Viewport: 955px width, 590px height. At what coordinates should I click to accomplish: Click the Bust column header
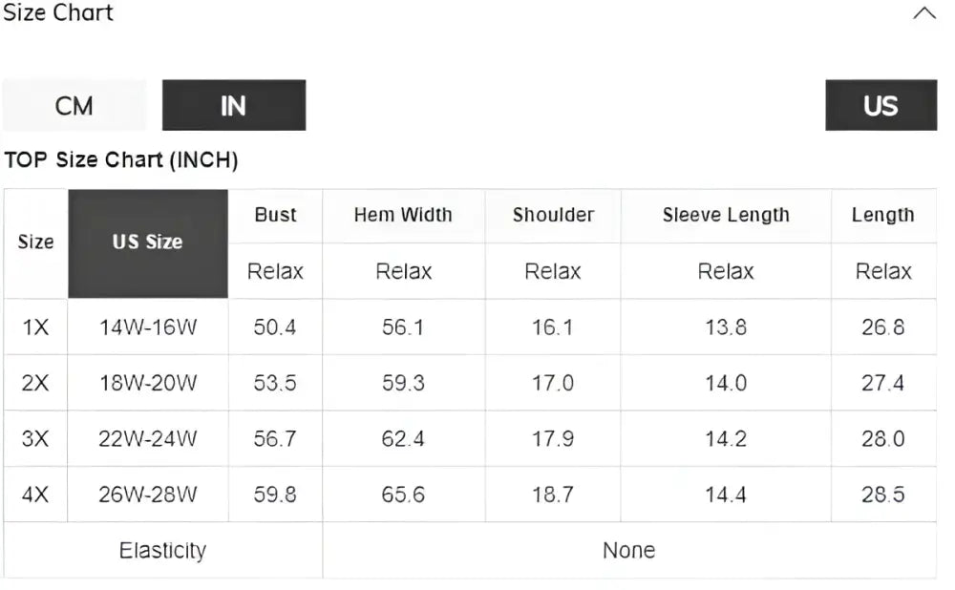[275, 216]
